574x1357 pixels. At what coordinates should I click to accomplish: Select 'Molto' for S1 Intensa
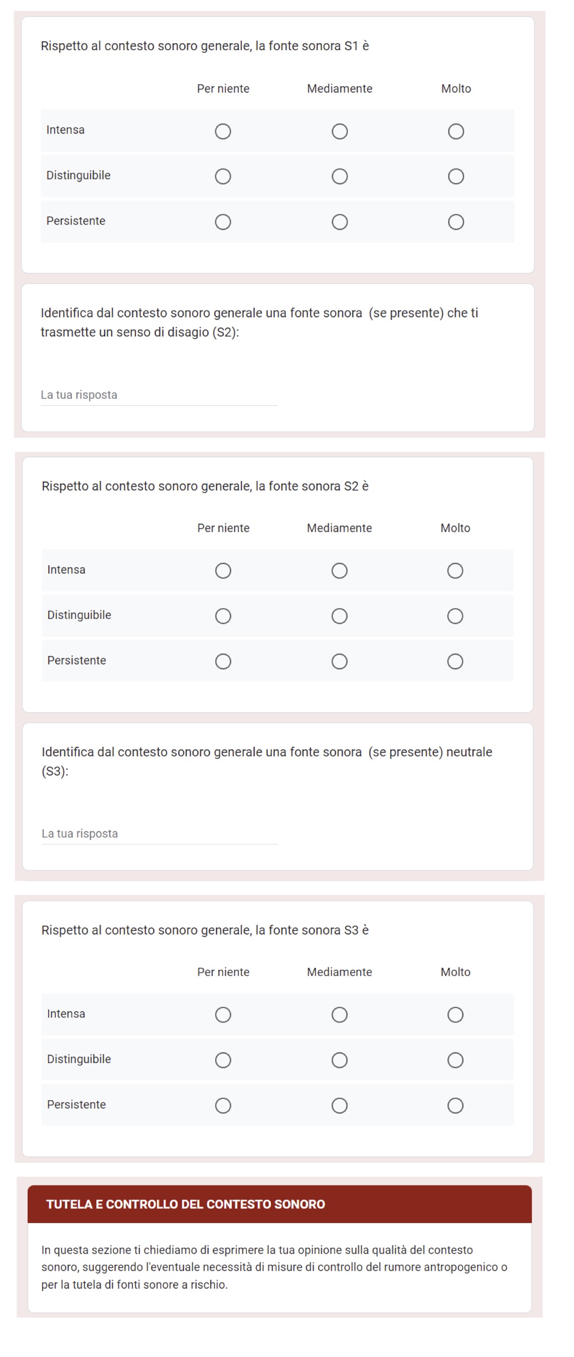point(456,131)
